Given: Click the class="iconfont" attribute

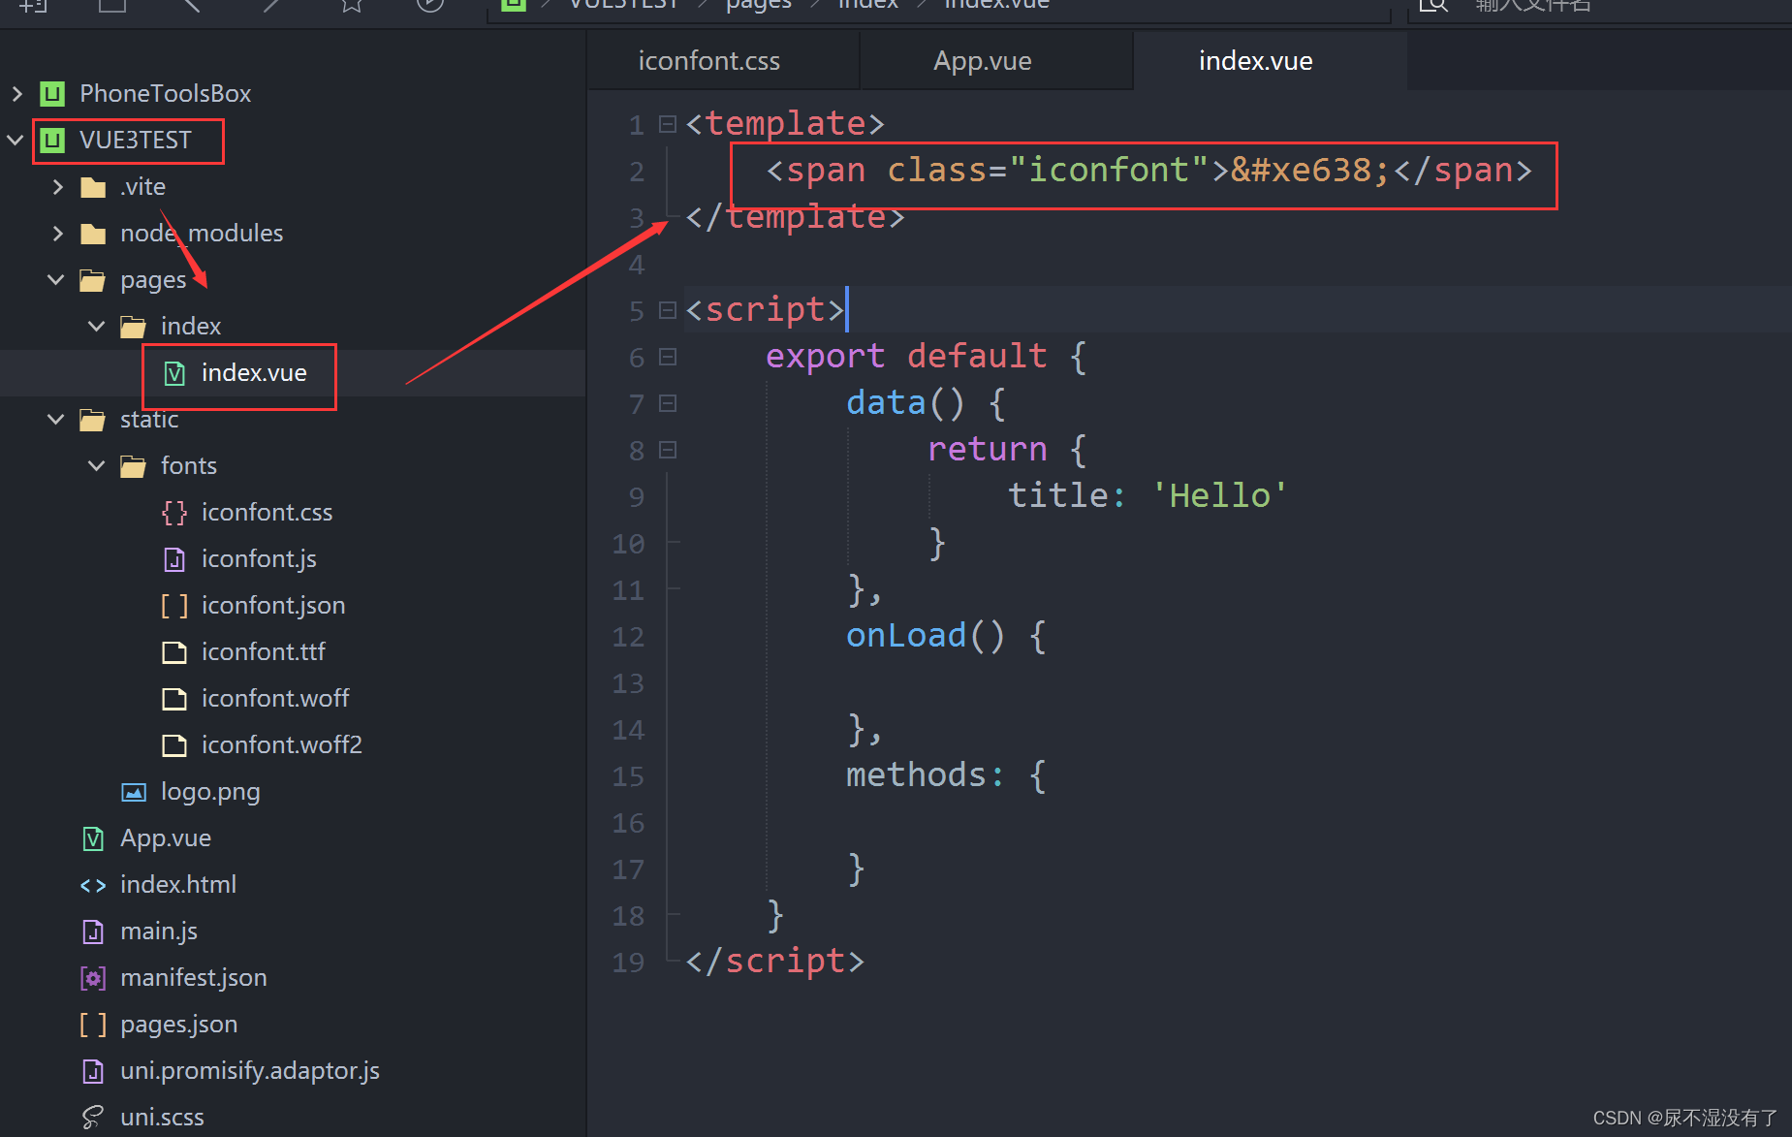Looking at the screenshot, I should [x=1047, y=171].
